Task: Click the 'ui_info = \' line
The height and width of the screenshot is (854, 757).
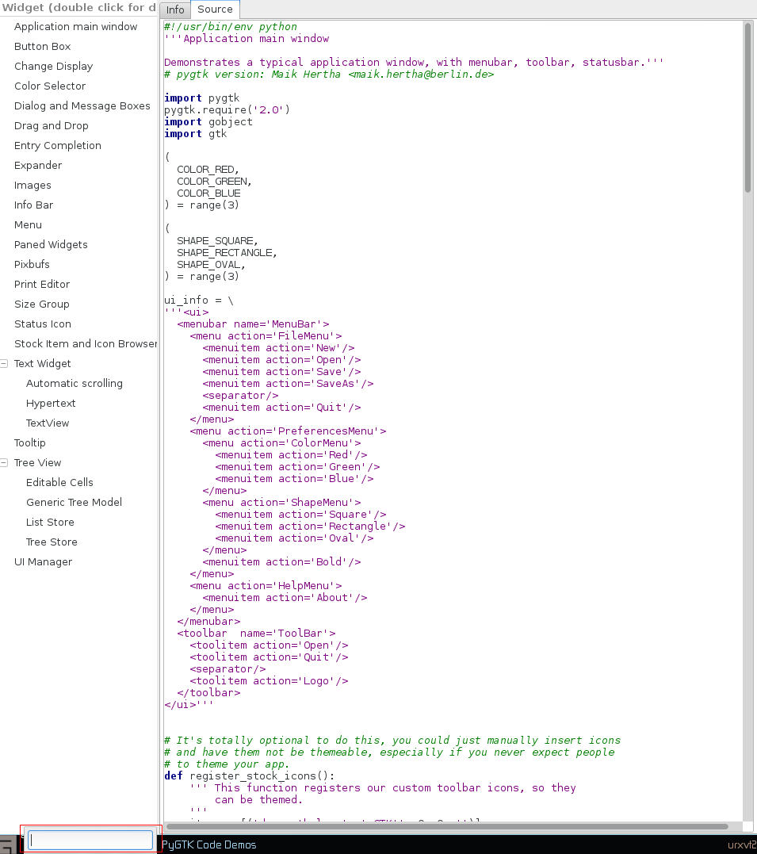Action: tap(199, 300)
